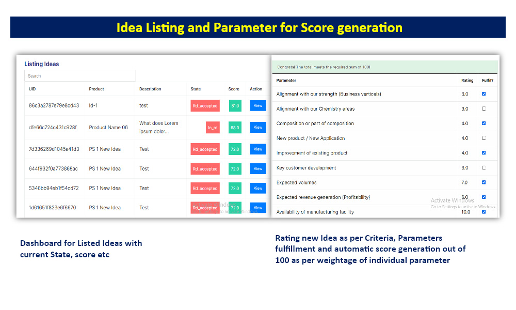516x310 pixels.
Task: Toggle Expected revenue generation checkbox
Action: point(484,197)
